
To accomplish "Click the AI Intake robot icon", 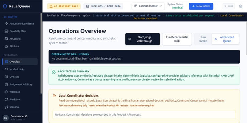I will pos(6,46).
